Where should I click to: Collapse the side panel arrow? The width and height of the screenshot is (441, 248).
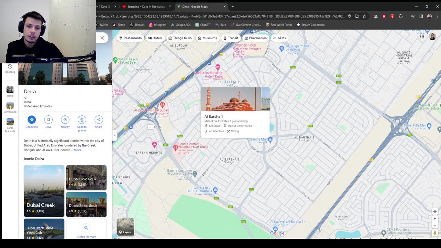(x=115, y=135)
